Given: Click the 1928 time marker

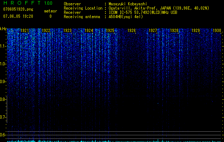Looking at the screenshot, I should (174, 31).
